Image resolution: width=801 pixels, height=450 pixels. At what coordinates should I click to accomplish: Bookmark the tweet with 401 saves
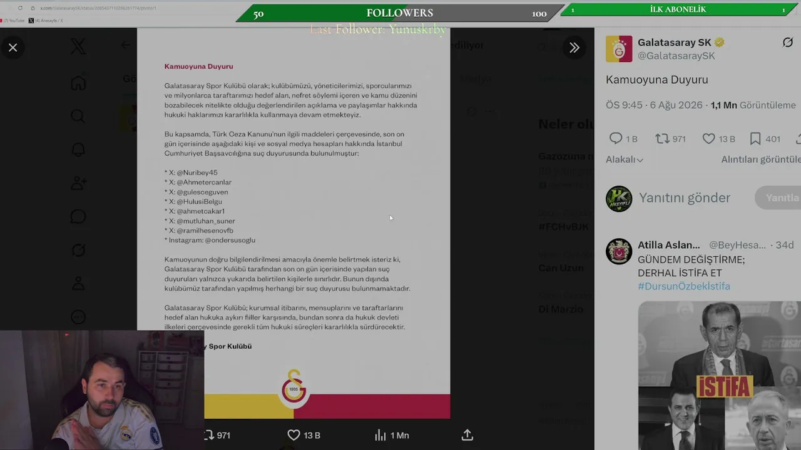[765, 139]
